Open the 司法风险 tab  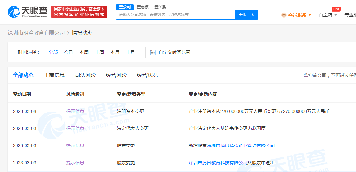(x=85, y=75)
